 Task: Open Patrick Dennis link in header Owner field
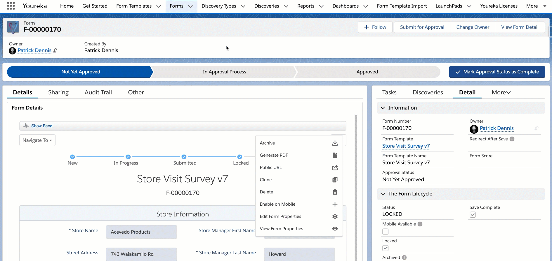34,50
